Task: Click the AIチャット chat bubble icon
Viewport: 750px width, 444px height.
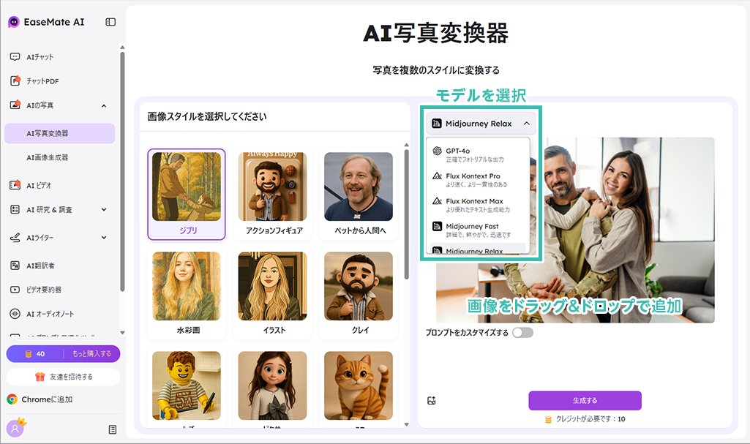Action: tap(15, 57)
